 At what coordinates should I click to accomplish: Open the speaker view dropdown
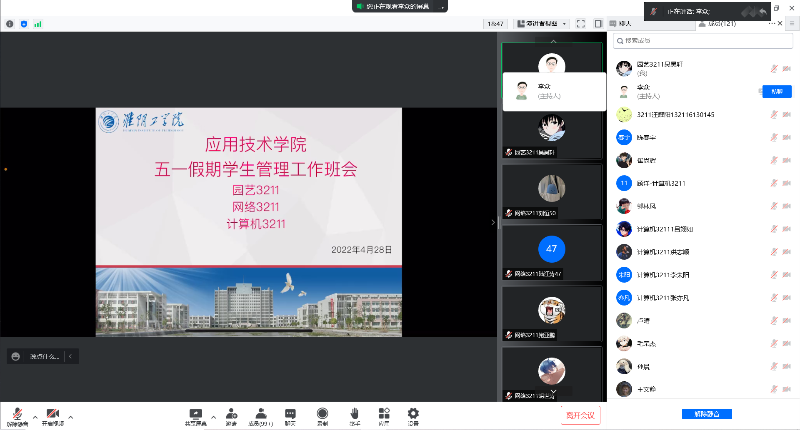(x=542, y=24)
